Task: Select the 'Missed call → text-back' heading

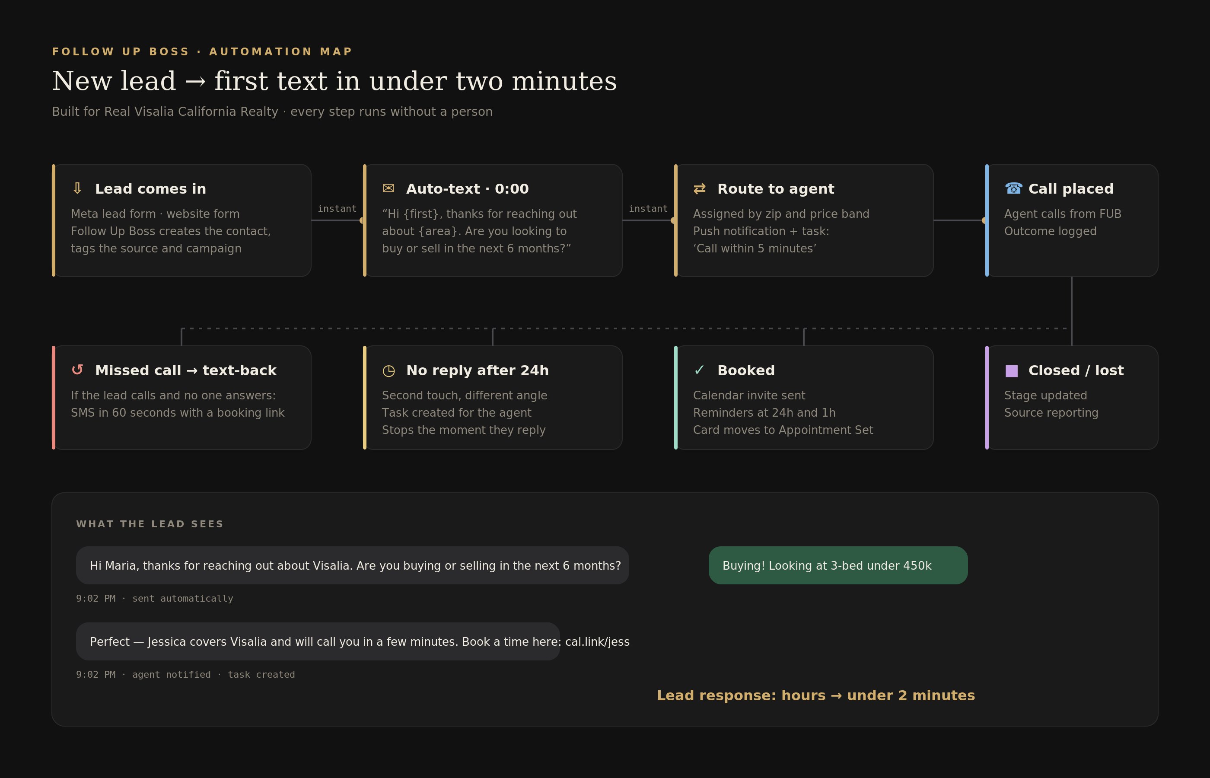Action: [186, 370]
